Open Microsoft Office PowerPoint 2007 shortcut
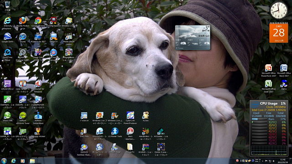Viewport: 292px width, 164px height. [268, 71]
